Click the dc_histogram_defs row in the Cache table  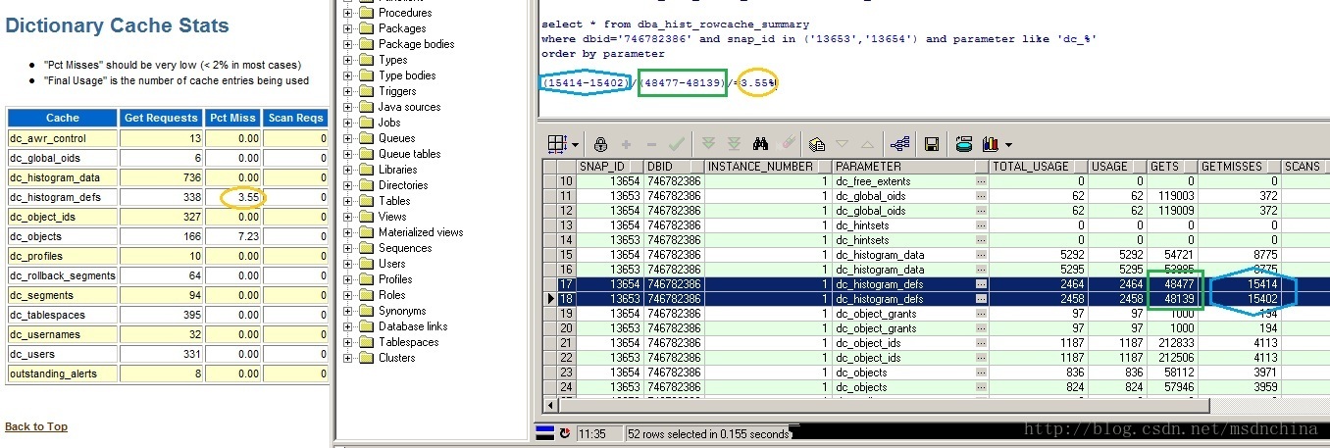168,197
